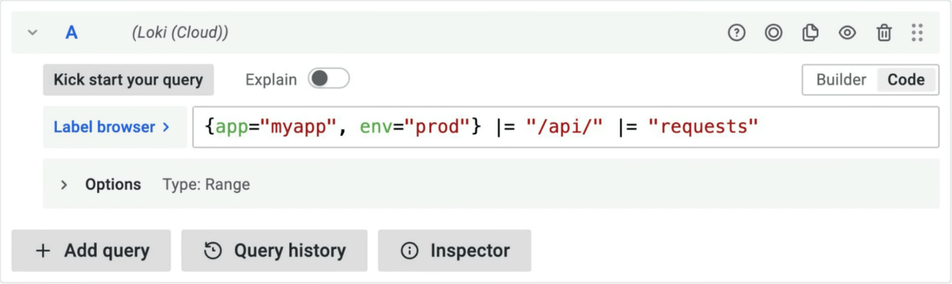The width and height of the screenshot is (952, 284).
Task: Switch the editor to Builder mode
Action: pos(840,79)
